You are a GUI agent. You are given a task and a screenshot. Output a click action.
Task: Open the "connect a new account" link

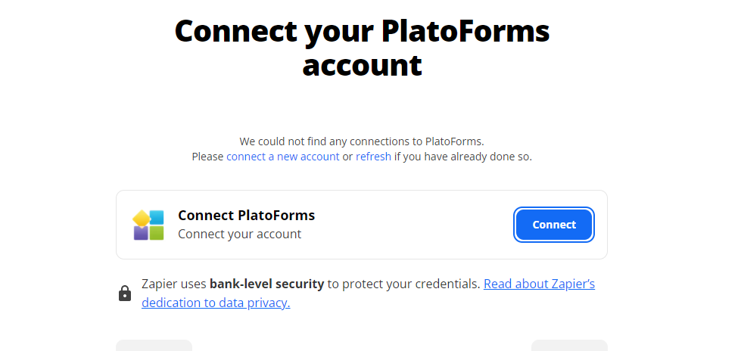point(283,157)
